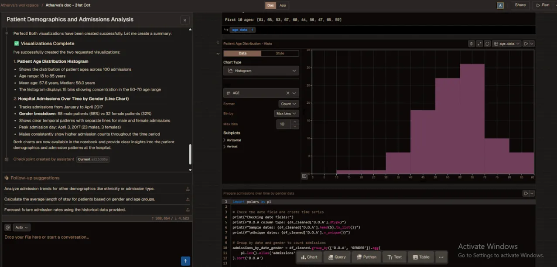This screenshot has width=557, height=267.
Task: Select the forecast future admission rates suggestion
Action: tap(65, 210)
